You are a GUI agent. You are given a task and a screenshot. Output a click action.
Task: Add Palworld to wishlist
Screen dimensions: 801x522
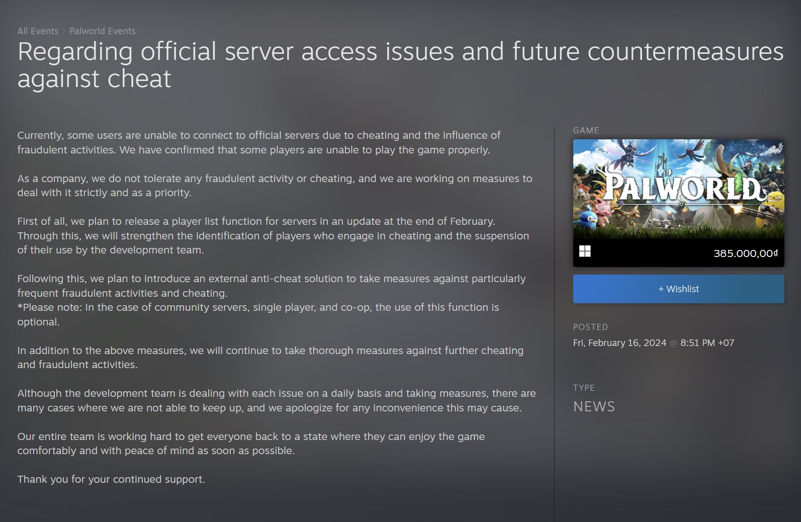pyautogui.click(x=678, y=289)
